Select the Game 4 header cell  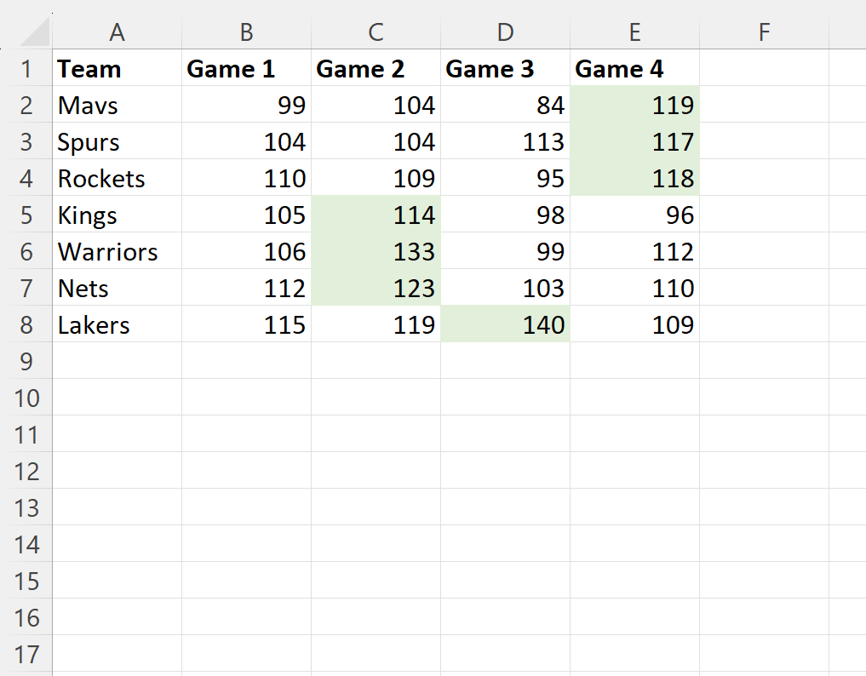[x=634, y=69]
